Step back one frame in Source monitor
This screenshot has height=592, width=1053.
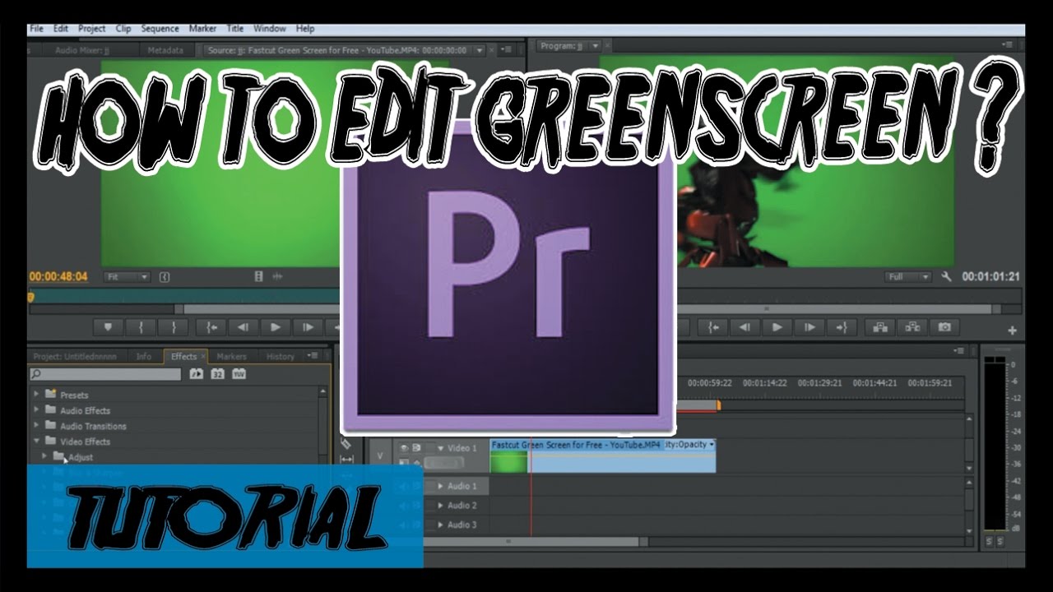pyautogui.click(x=243, y=327)
